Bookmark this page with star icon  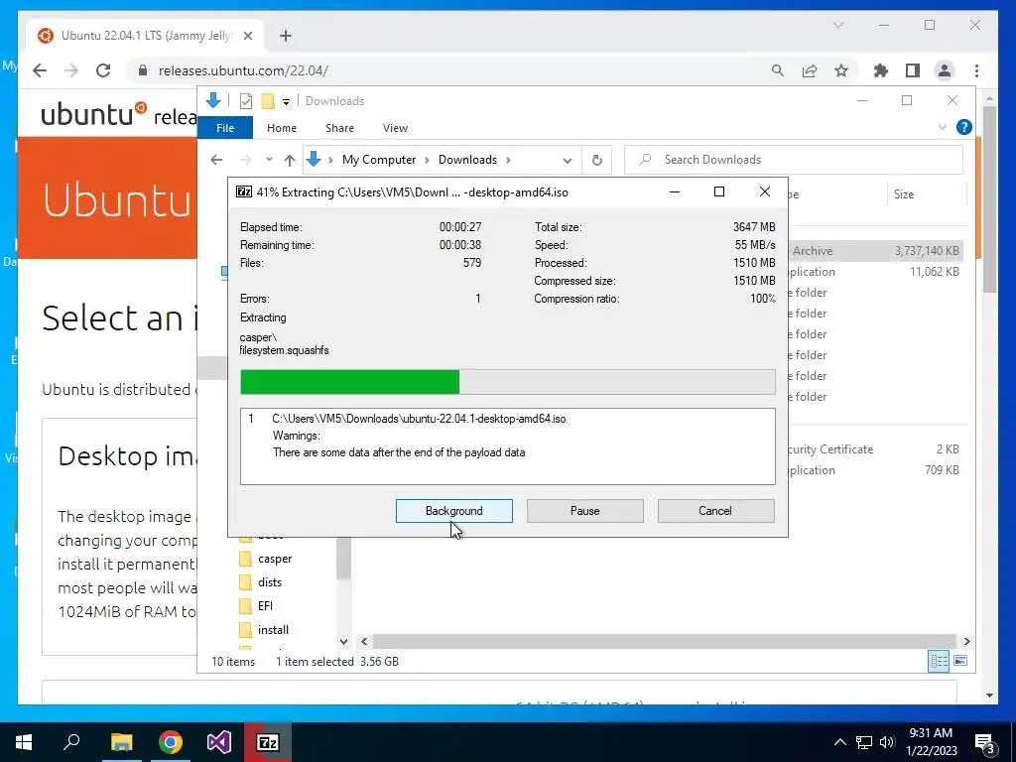click(841, 70)
